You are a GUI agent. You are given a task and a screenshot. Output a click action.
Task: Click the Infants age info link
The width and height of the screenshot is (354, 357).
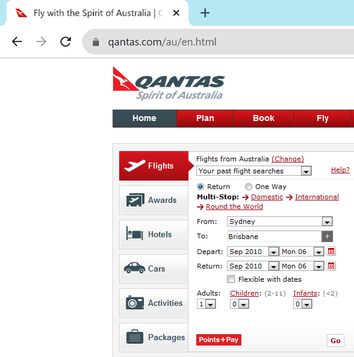click(305, 293)
